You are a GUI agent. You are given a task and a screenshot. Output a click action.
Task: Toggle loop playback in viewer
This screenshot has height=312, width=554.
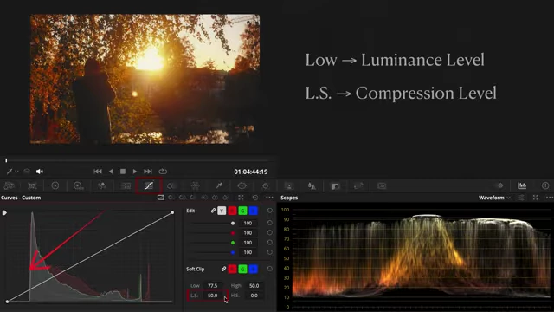163,172
